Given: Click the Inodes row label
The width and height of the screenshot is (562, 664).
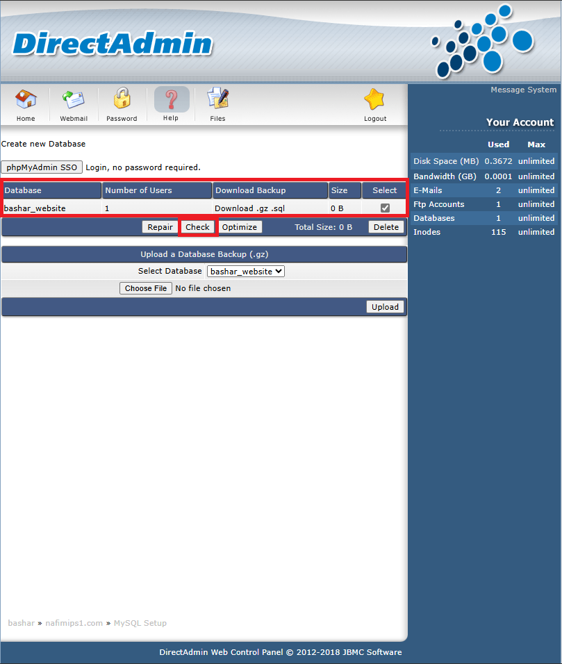Looking at the screenshot, I should click(427, 232).
